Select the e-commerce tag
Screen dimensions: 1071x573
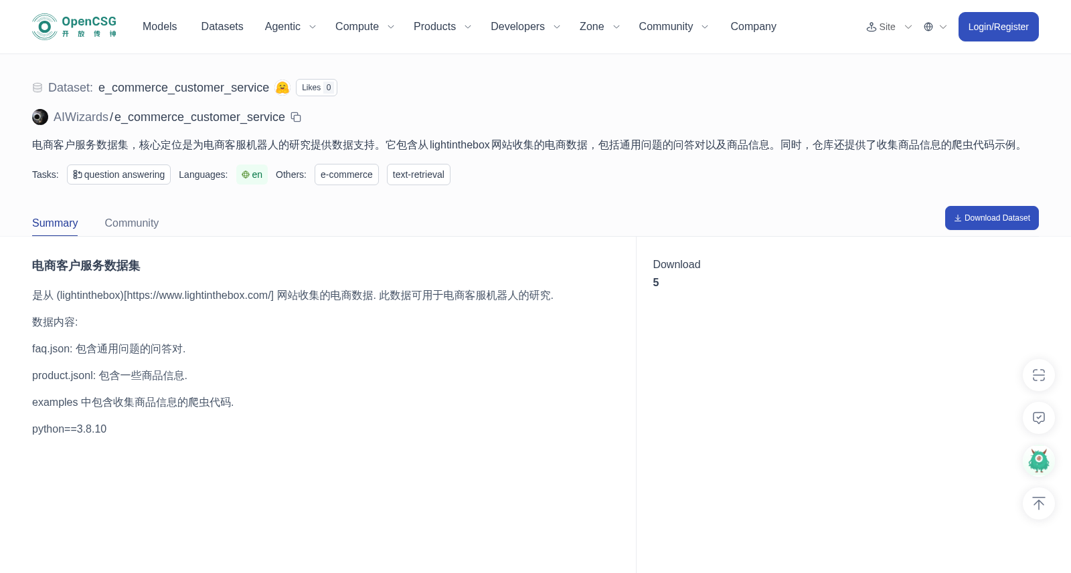[347, 175]
